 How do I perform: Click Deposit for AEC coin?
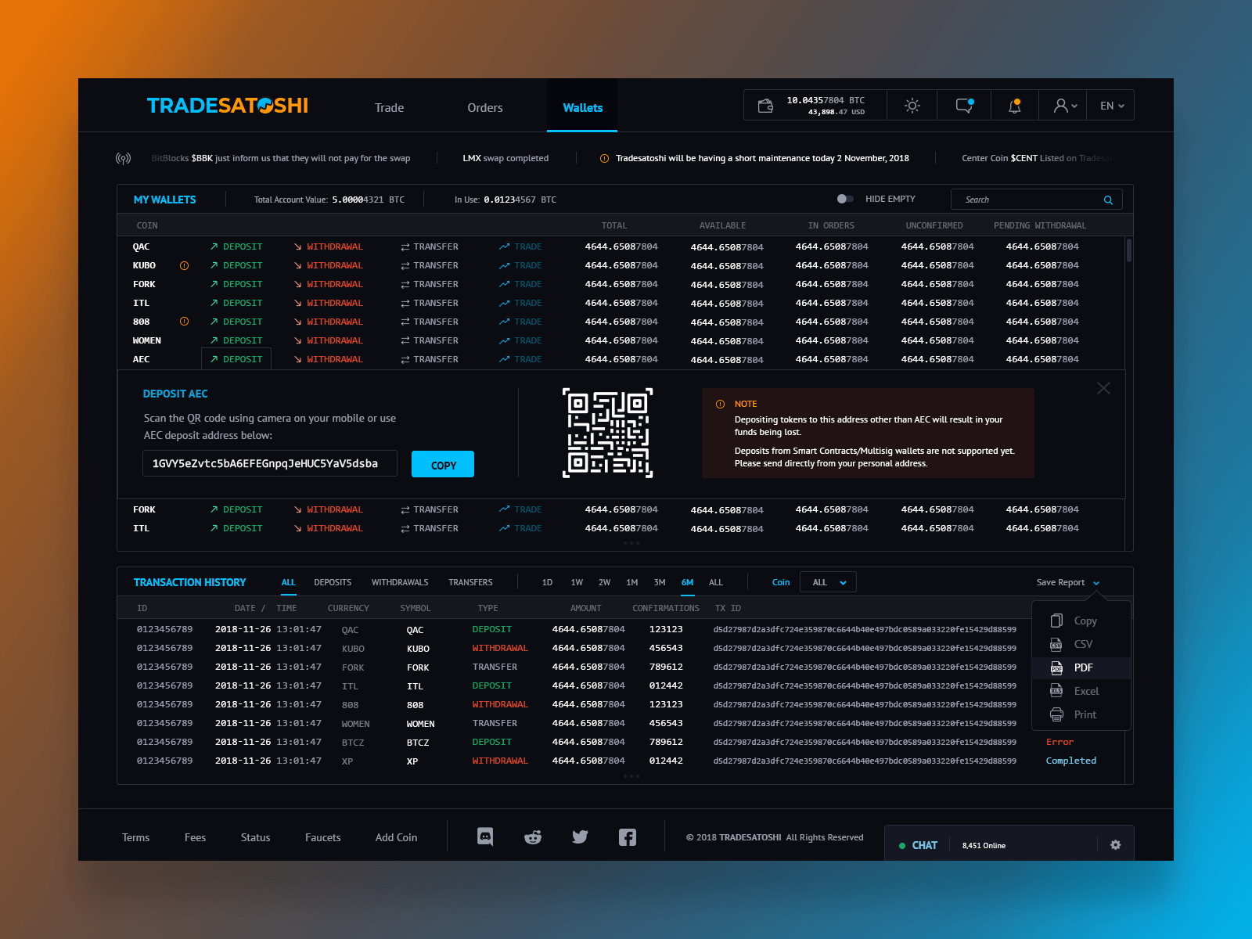click(236, 359)
